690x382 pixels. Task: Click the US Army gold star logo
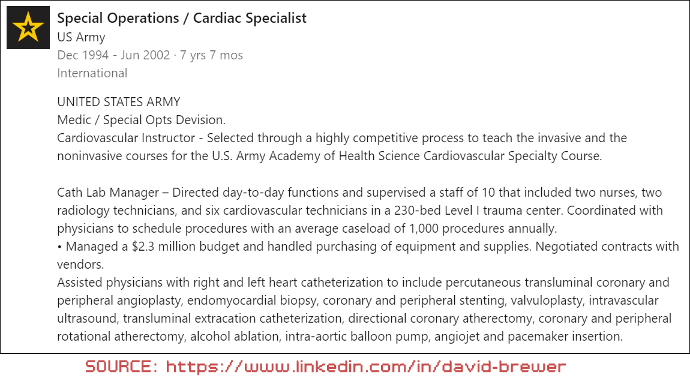coord(28,28)
